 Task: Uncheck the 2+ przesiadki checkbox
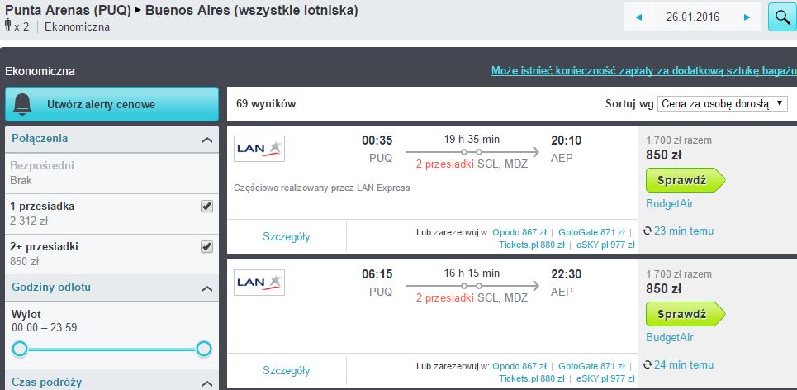click(206, 247)
